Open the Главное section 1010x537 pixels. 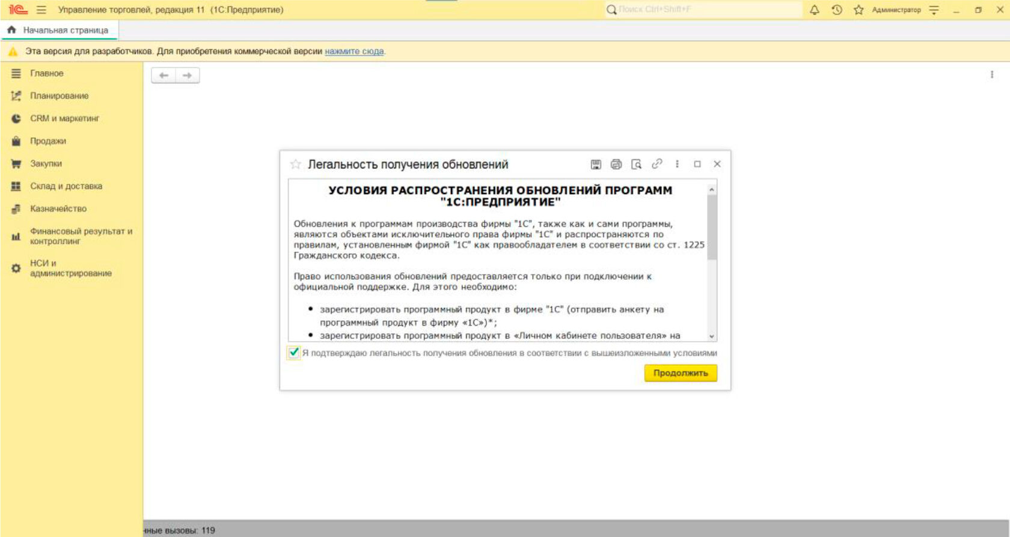(47, 73)
